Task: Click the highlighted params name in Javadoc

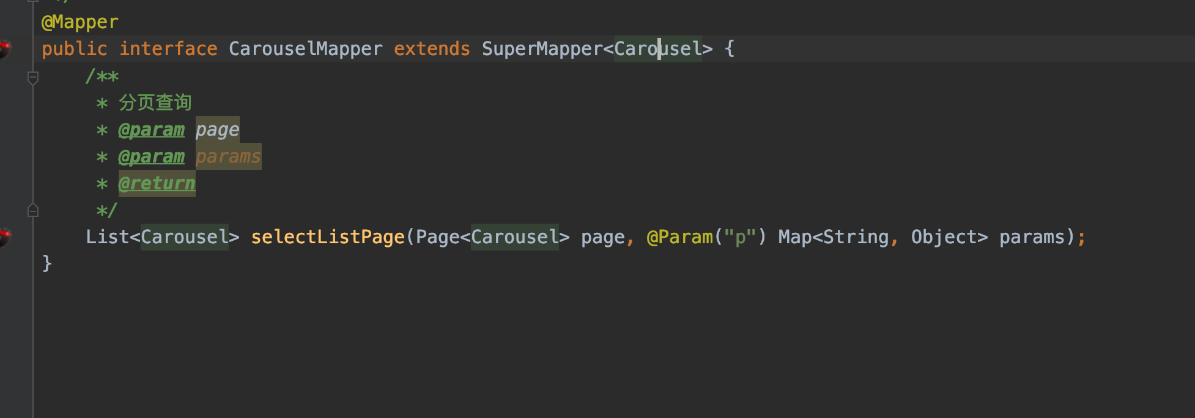Action: (228, 157)
